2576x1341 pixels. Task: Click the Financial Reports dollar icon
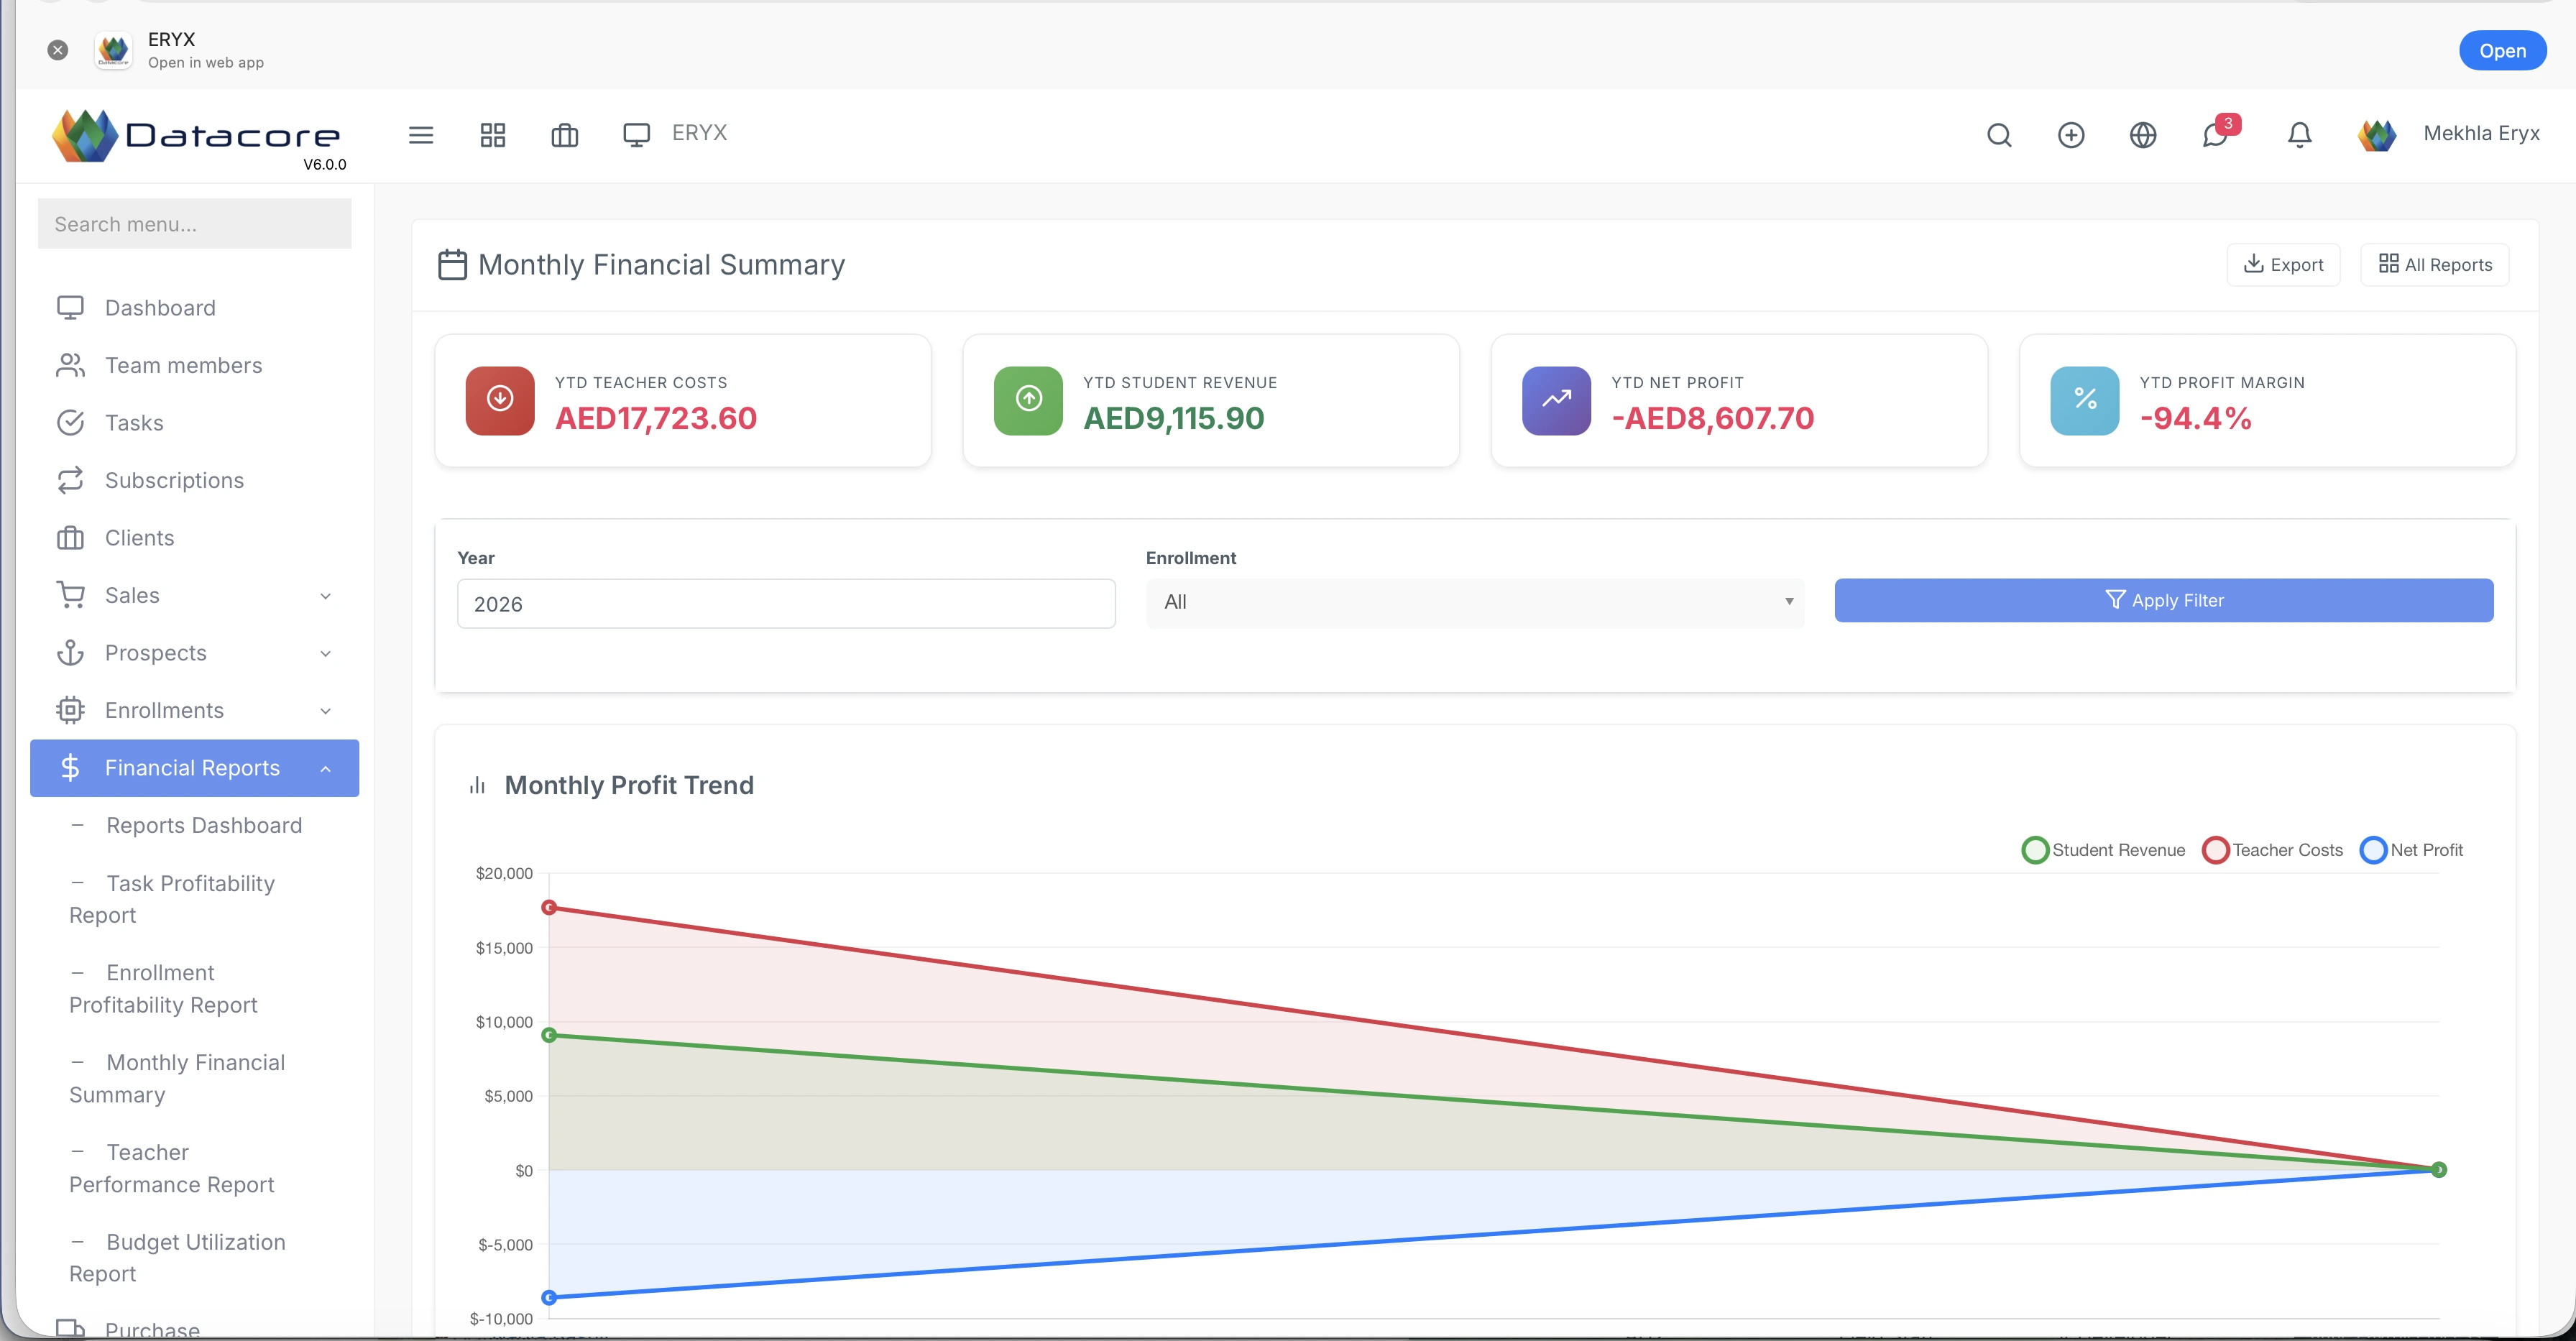pyautogui.click(x=70, y=768)
